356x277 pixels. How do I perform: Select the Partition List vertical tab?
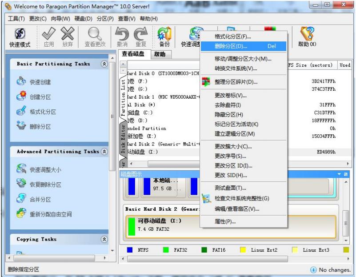[123, 98]
